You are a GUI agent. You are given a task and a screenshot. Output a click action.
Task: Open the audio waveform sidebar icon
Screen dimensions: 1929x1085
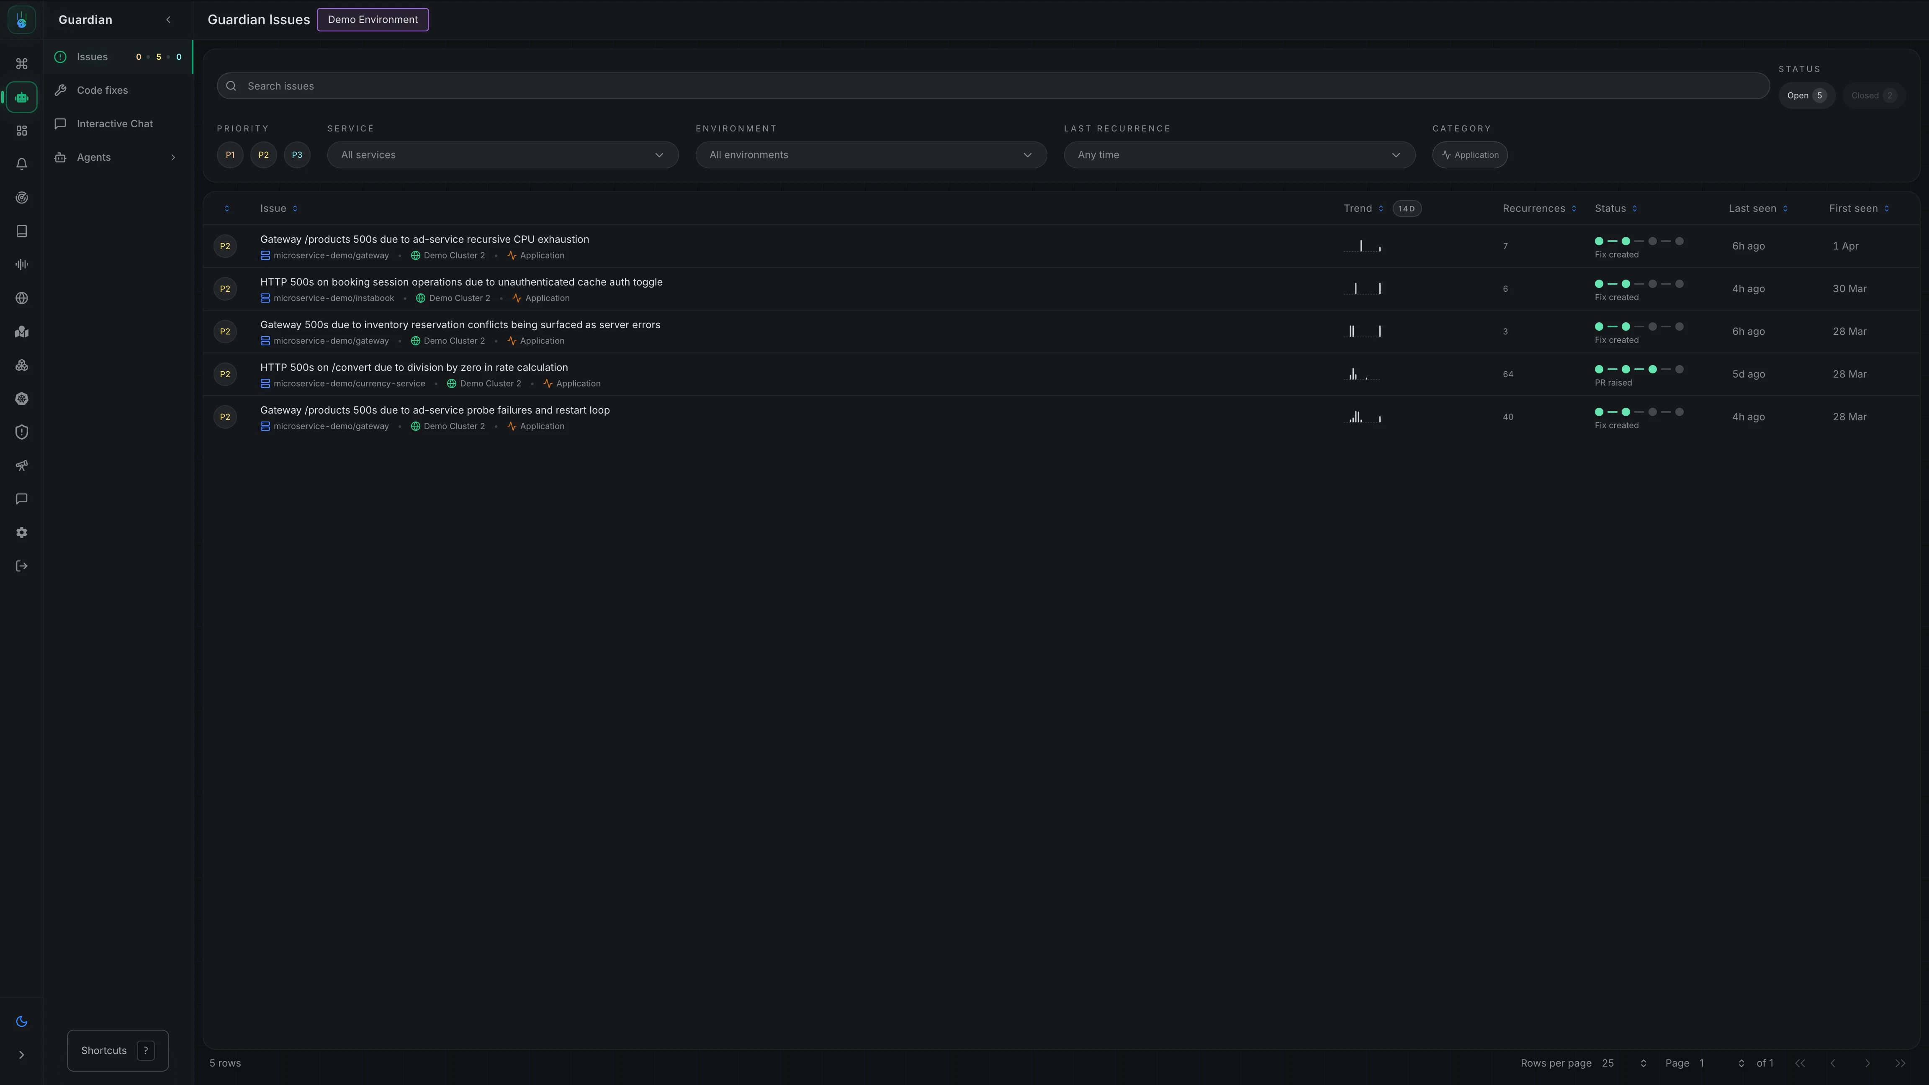pos(22,264)
